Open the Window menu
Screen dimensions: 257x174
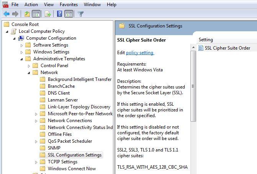point(92,5)
